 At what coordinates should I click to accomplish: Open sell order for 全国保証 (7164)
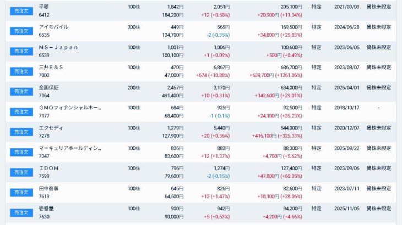coord(21,92)
